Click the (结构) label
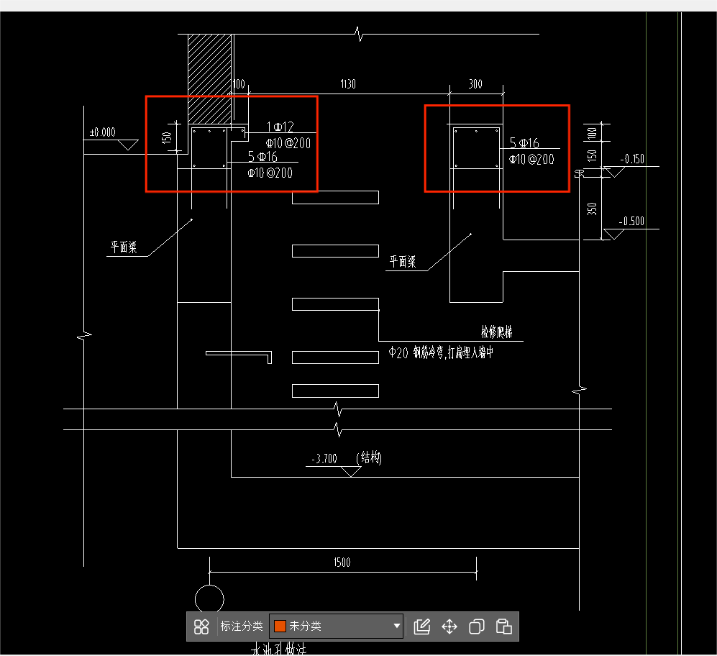The height and width of the screenshot is (656, 717). pos(368,457)
